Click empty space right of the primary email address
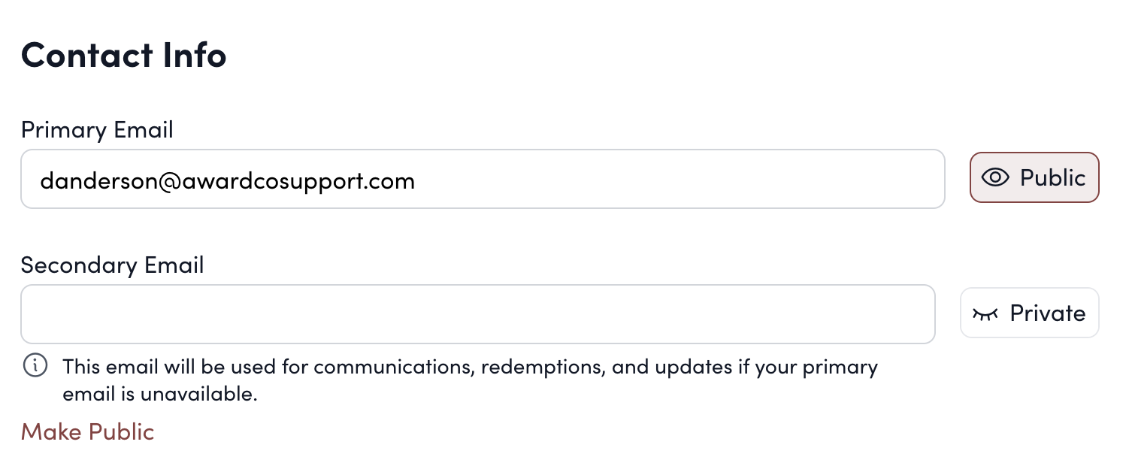This screenshot has height=469, width=1129. pos(676,179)
